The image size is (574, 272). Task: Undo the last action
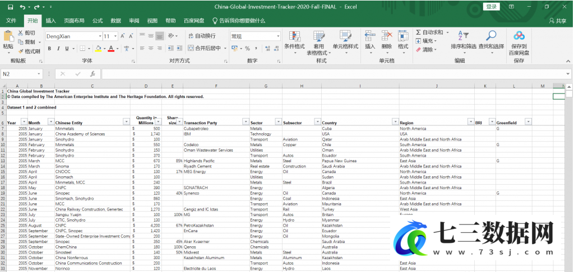pos(22,7)
